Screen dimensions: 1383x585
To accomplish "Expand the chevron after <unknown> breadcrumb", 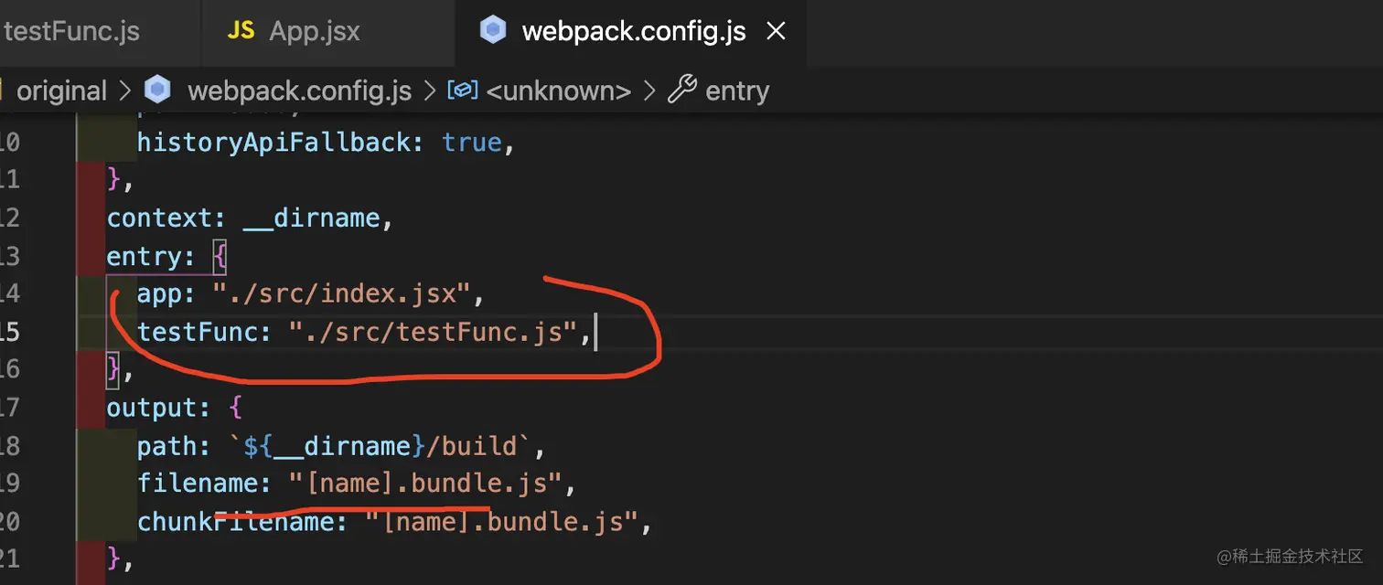I will (x=649, y=90).
